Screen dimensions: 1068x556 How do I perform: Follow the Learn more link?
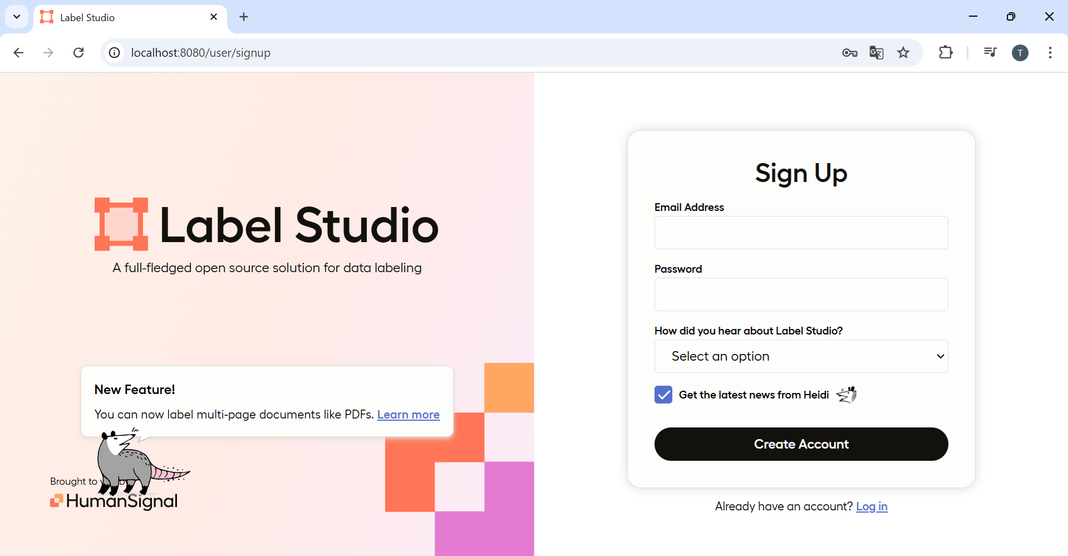point(409,415)
